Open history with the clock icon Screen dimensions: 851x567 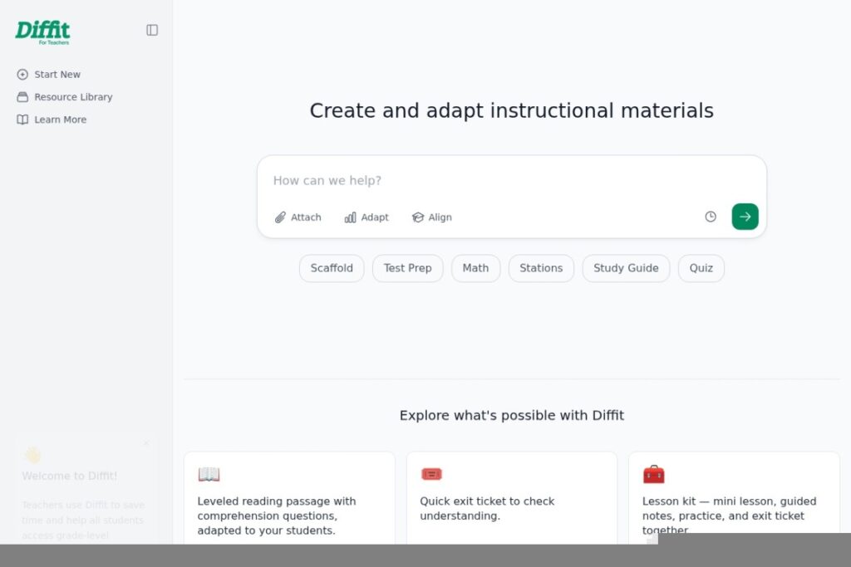711,217
